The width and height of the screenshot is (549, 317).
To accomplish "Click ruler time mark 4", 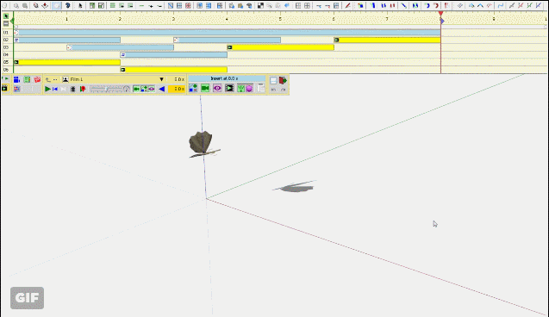I will click(x=227, y=19).
